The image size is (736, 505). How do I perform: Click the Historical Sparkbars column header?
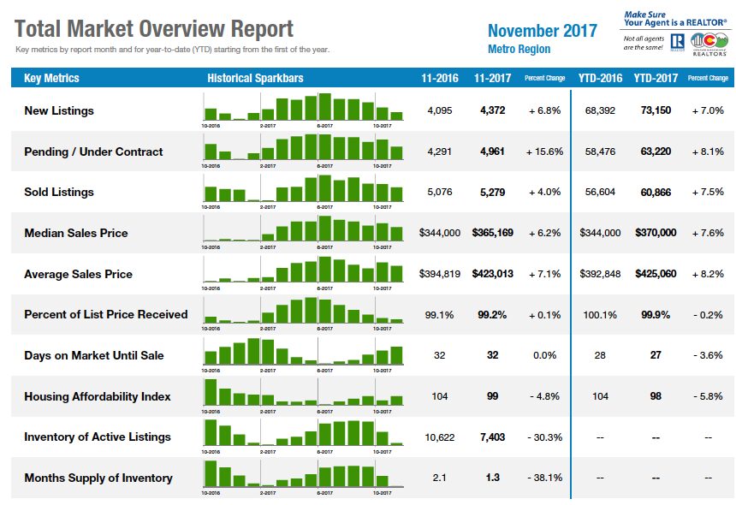pyautogui.click(x=255, y=78)
